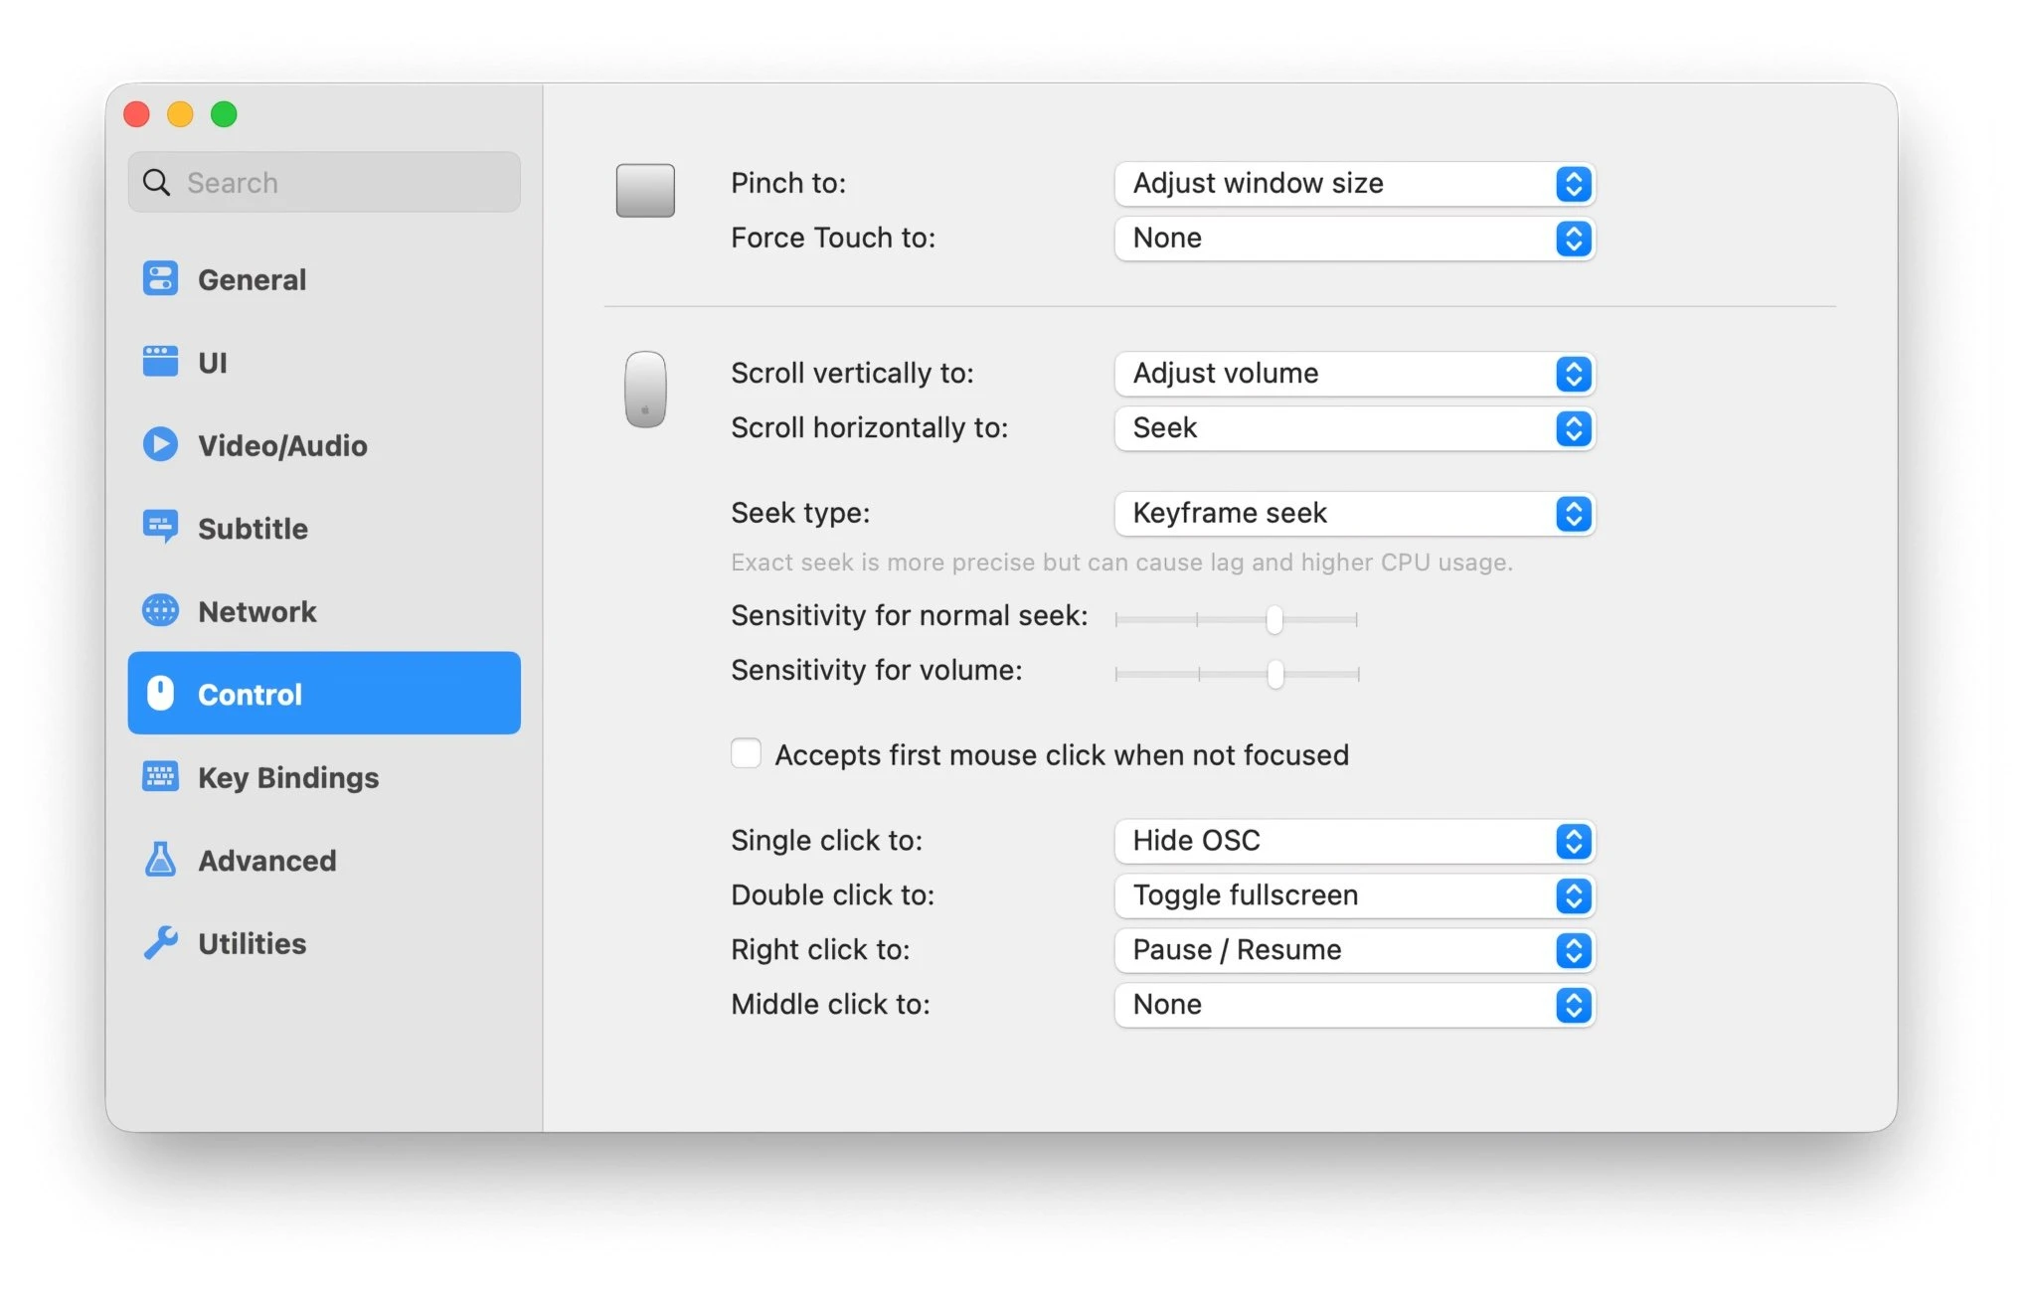The image size is (2036, 1293).
Task: Click the 'Force Touch to:' label
Action: (x=833, y=238)
